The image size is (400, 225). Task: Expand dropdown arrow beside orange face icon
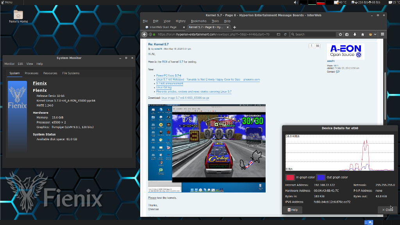(375, 34)
